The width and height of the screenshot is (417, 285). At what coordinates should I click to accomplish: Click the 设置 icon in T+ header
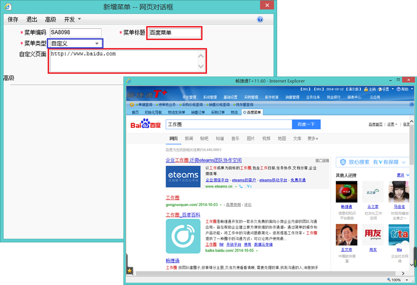[x=380, y=89]
